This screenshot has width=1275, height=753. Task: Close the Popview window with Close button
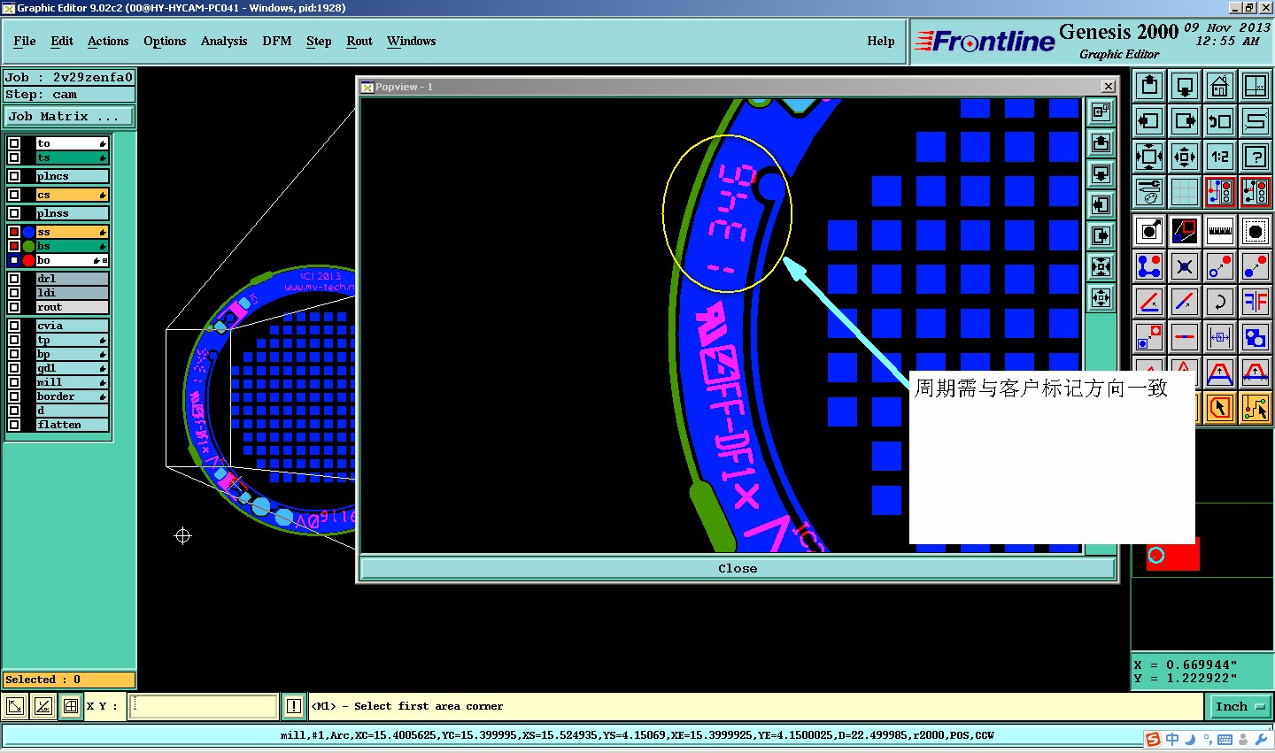click(738, 568)
